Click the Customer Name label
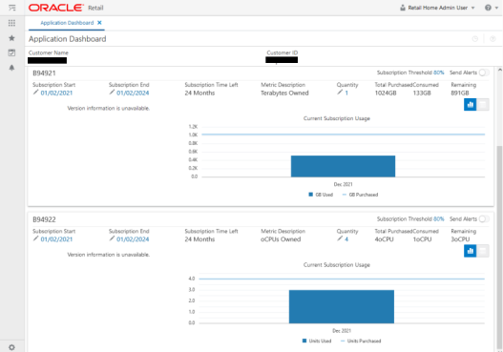 (x=49, y=52)
